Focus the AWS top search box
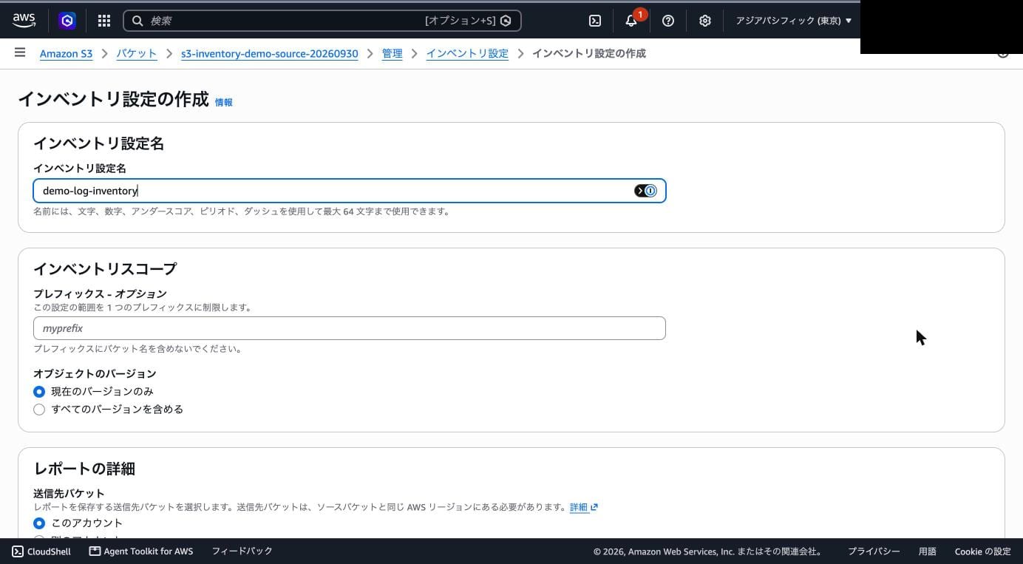The height and width of the screenshot is (564, 1023). click(x=322, y=21)
